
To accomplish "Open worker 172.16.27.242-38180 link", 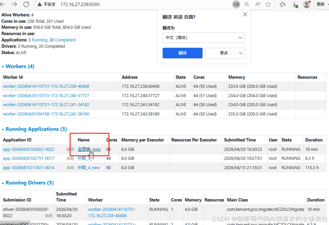I will point(46,114).
